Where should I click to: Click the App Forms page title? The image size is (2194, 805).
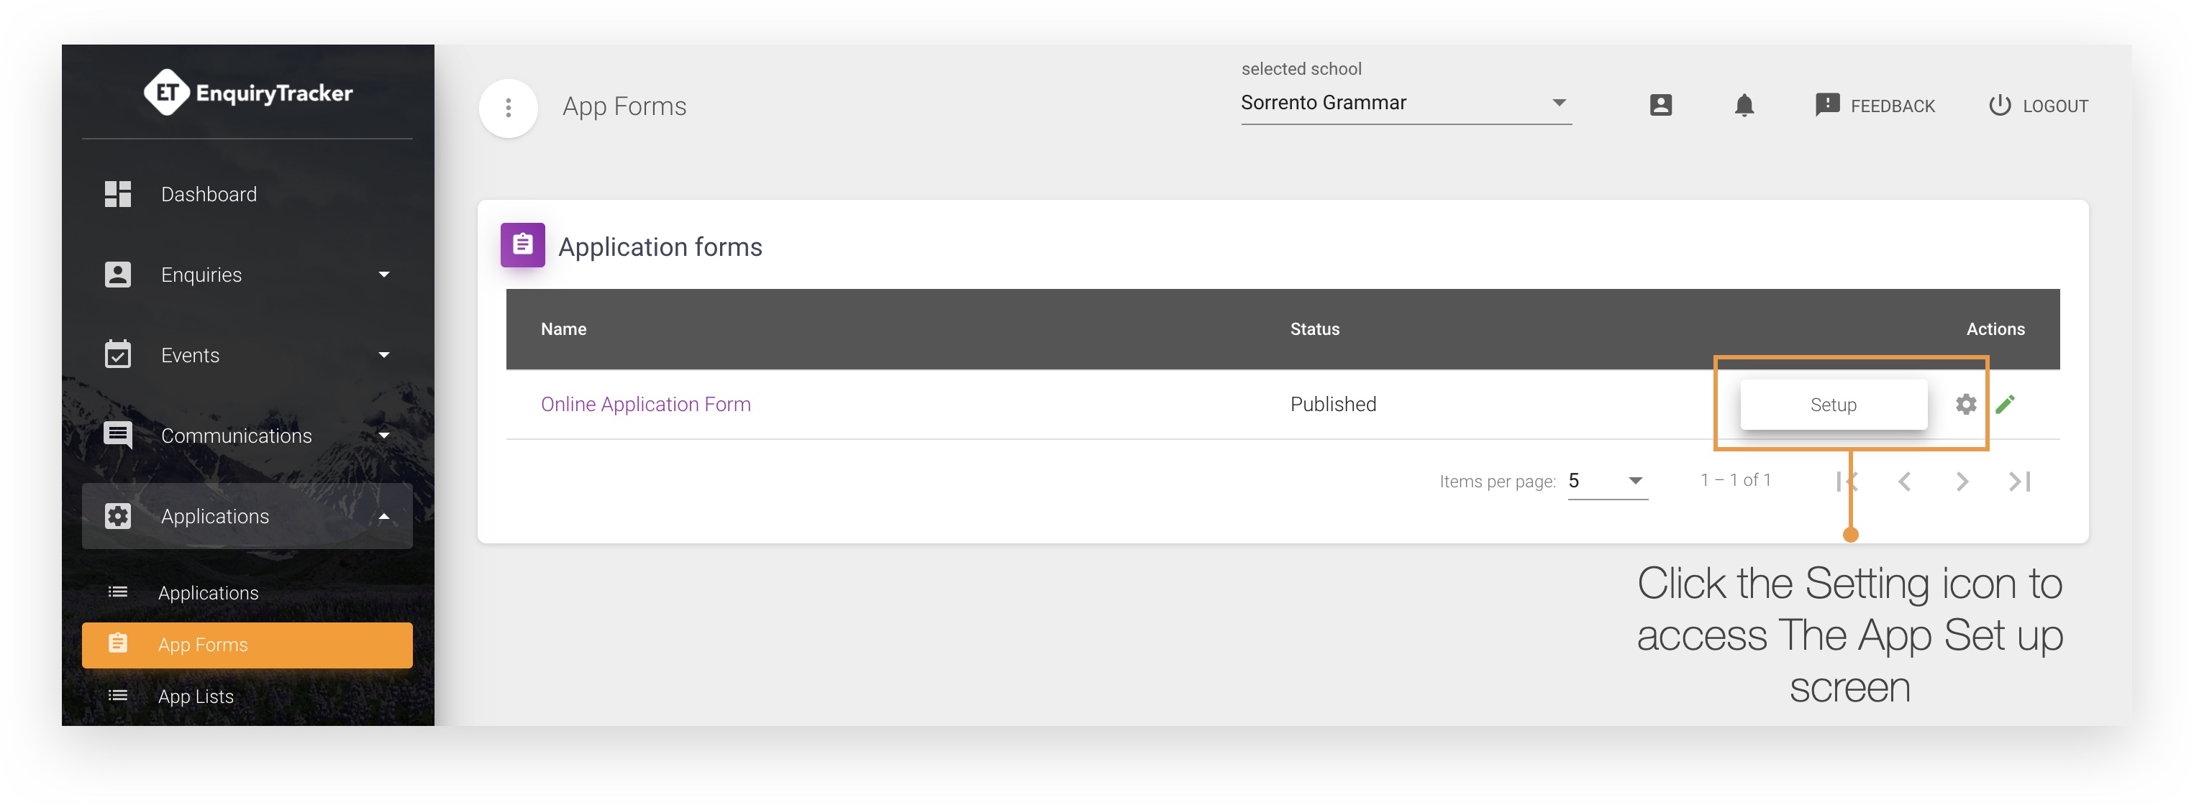[624, 106]
